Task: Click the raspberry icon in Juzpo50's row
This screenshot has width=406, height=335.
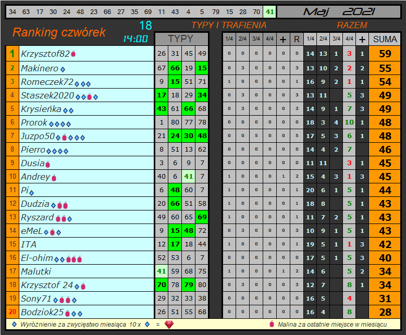Action: point(65,137)
